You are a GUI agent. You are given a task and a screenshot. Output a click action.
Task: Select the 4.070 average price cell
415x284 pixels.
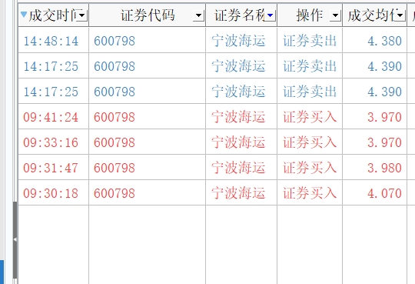374,193
